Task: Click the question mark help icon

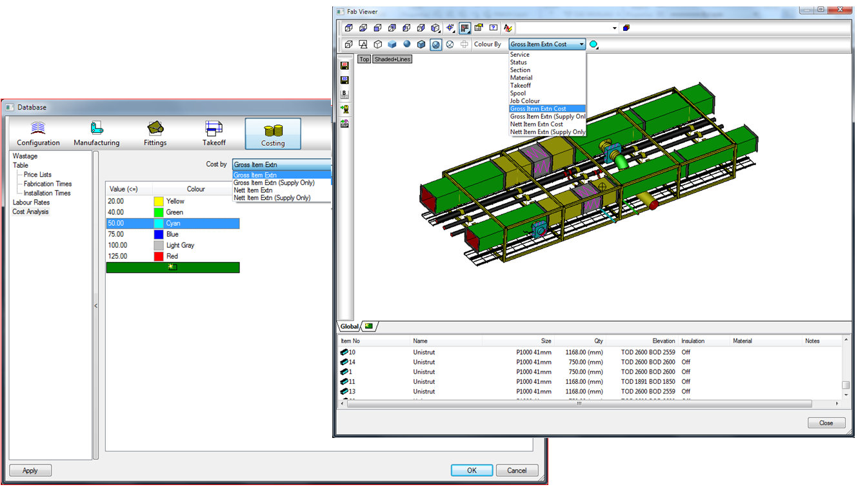Action: [x=494, y=28]
